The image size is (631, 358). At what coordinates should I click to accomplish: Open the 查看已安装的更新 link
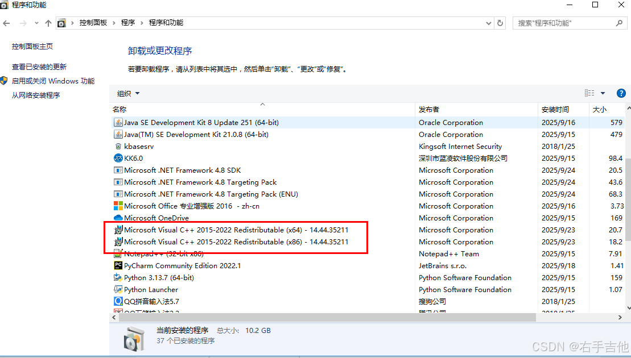point(39,66)
